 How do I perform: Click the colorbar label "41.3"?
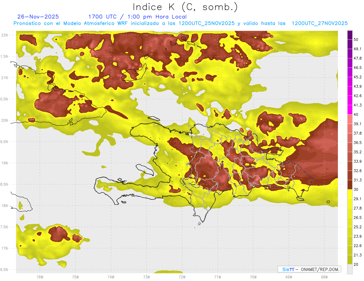pyautogui.click(x=358, y=105)
